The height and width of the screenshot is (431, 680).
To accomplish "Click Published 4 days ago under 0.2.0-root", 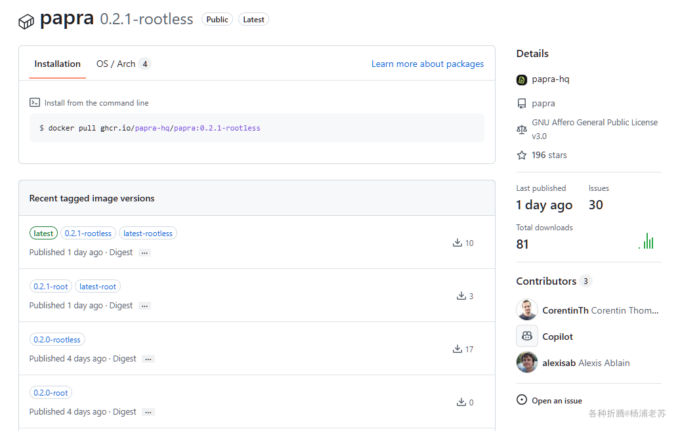I will 68,411.
